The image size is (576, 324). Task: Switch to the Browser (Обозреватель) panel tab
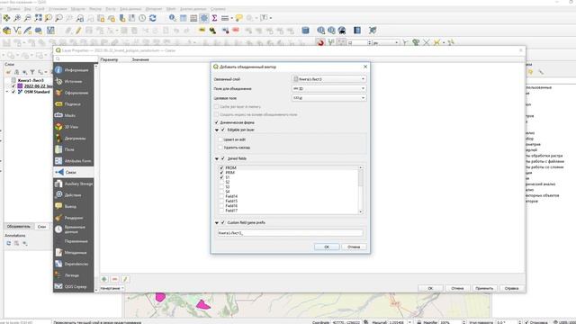click(19, 227)
